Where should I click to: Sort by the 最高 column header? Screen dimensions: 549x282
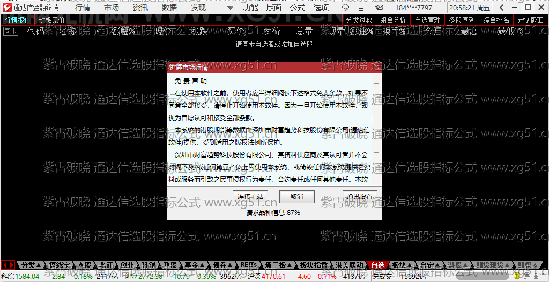pyautogui.click(x=469, y=32)
